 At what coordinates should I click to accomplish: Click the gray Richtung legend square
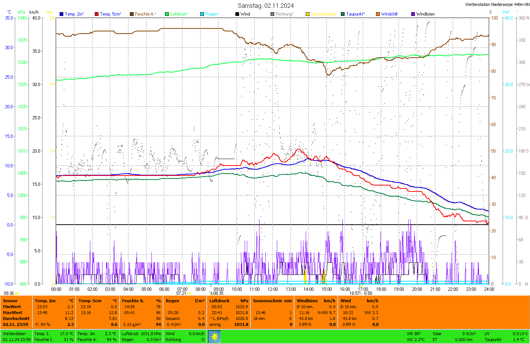point(272,14)
